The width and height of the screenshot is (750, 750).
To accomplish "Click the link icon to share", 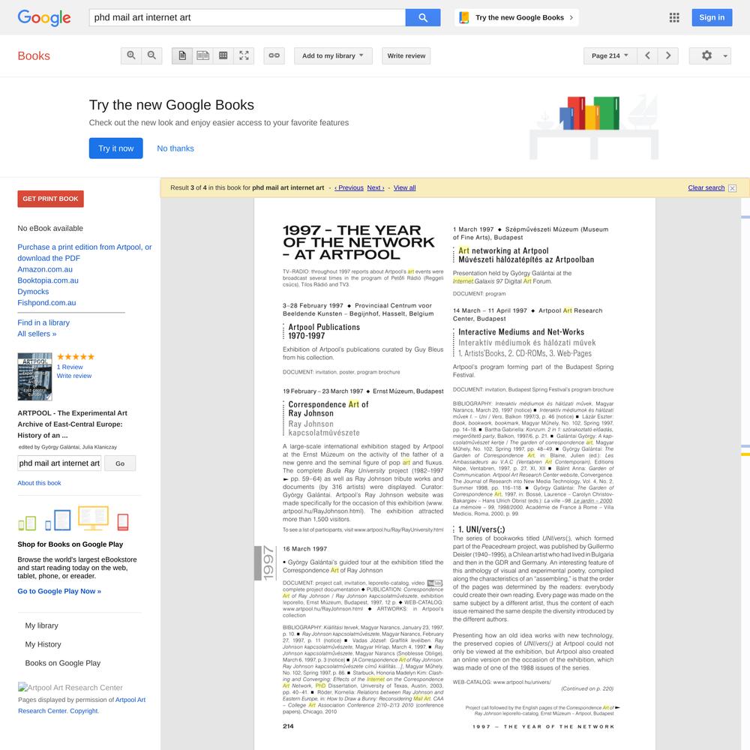I will pos(274,55).
